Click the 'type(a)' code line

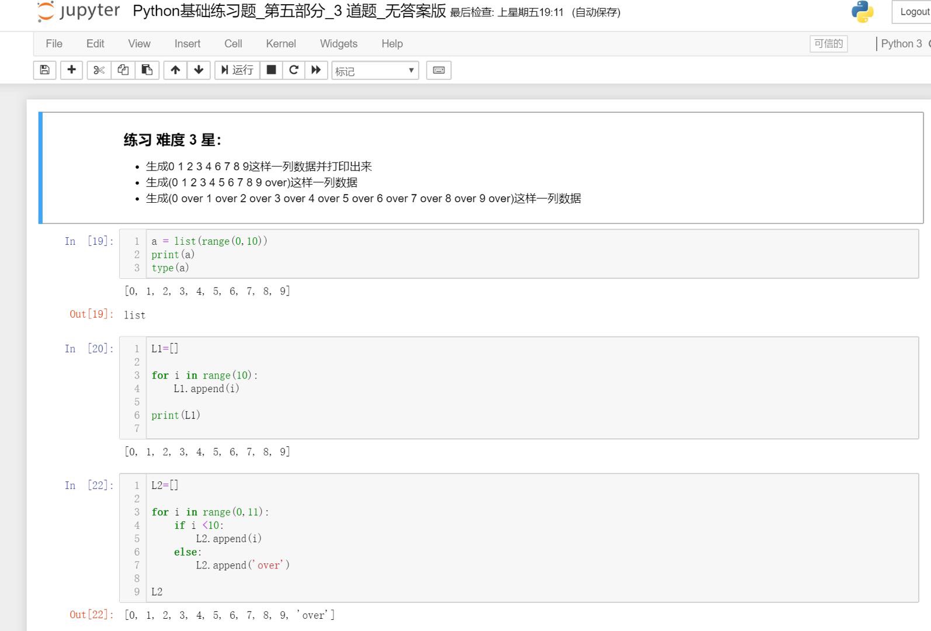(x=170, y=268)
